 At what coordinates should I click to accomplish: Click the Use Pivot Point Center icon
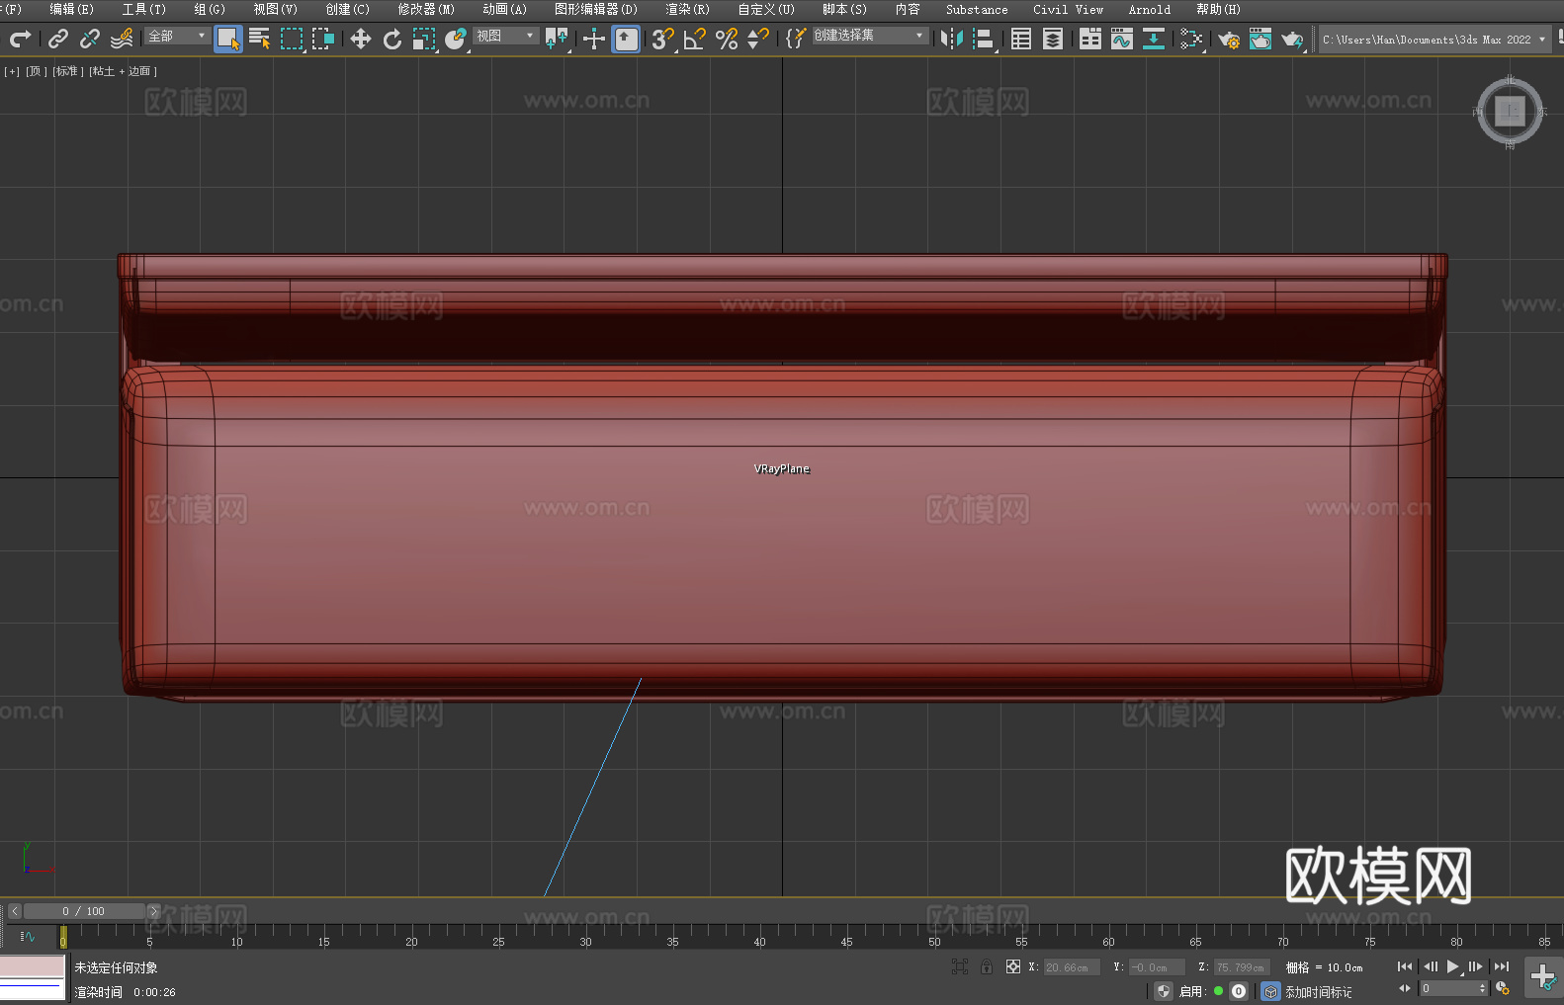557,39
